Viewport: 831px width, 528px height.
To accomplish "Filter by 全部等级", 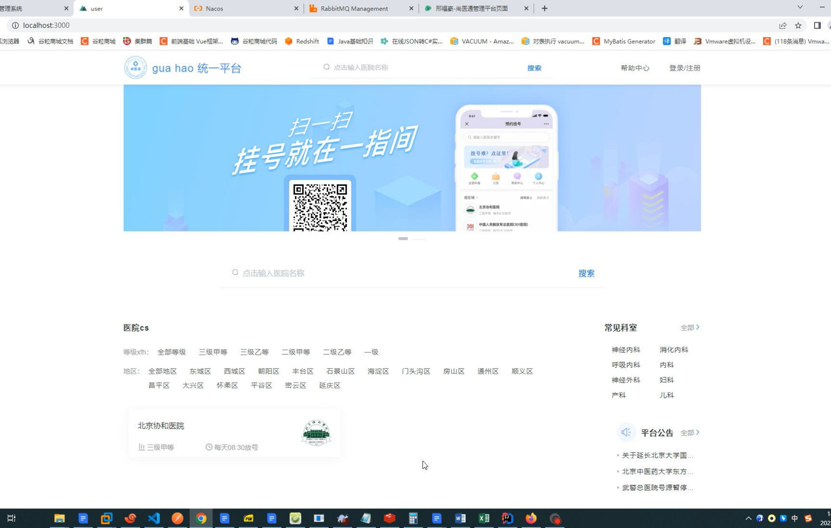I will [171, 352].
